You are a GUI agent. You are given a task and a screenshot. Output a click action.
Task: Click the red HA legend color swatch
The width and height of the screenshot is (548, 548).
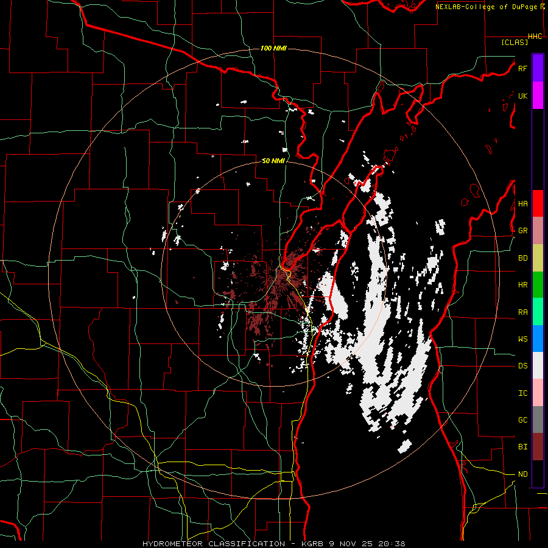tap(538, 203)
